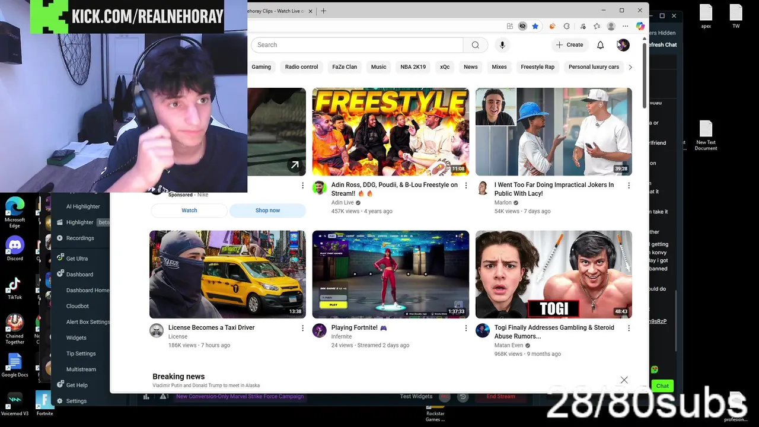Select the xQc topic chip
The height and width of the screenshot is (427, 759).
point(445,67)
